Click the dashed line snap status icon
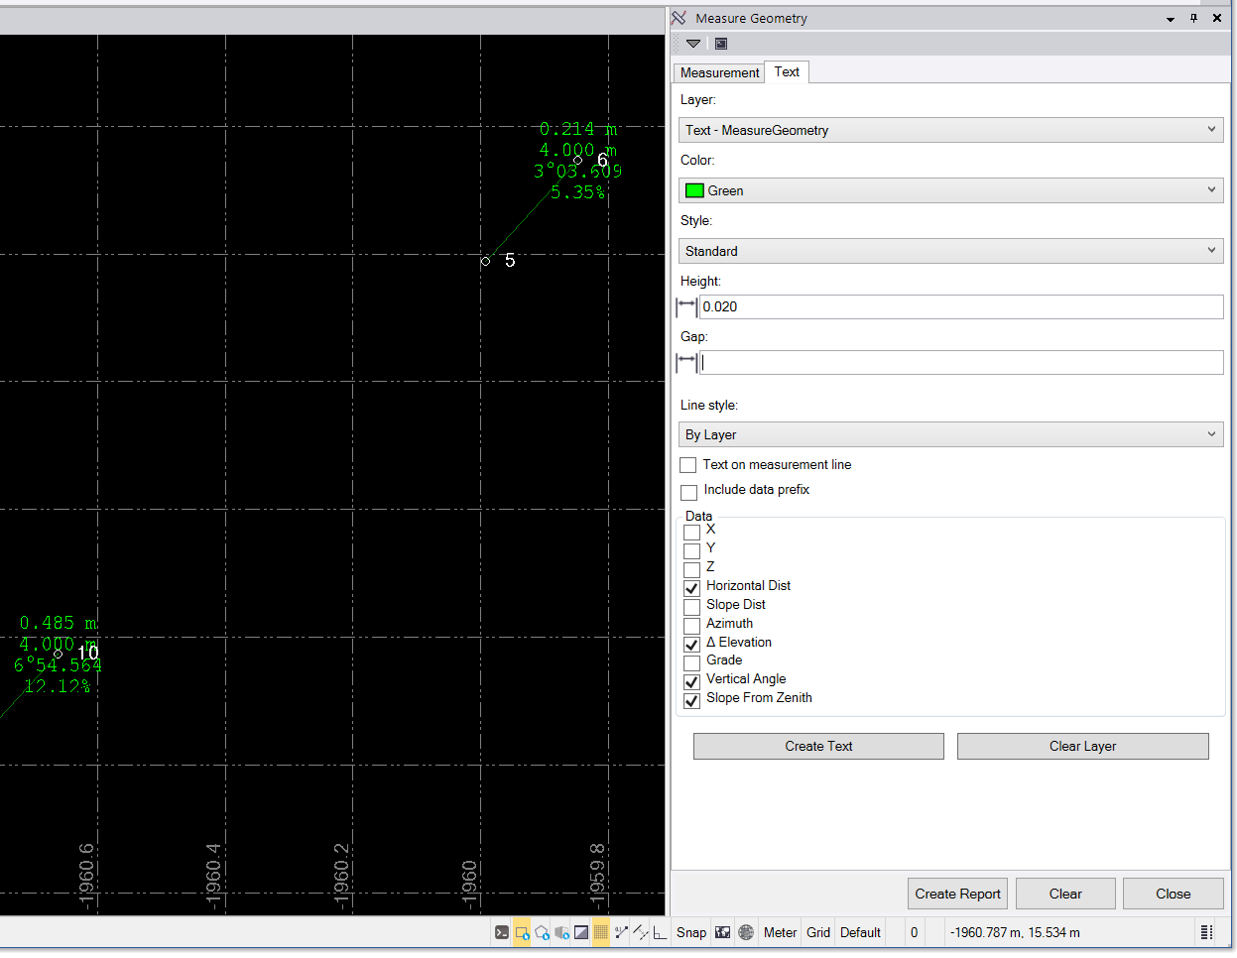This screenshot has width=1237, height=958. pyautogui.click(x=641, y=932)
